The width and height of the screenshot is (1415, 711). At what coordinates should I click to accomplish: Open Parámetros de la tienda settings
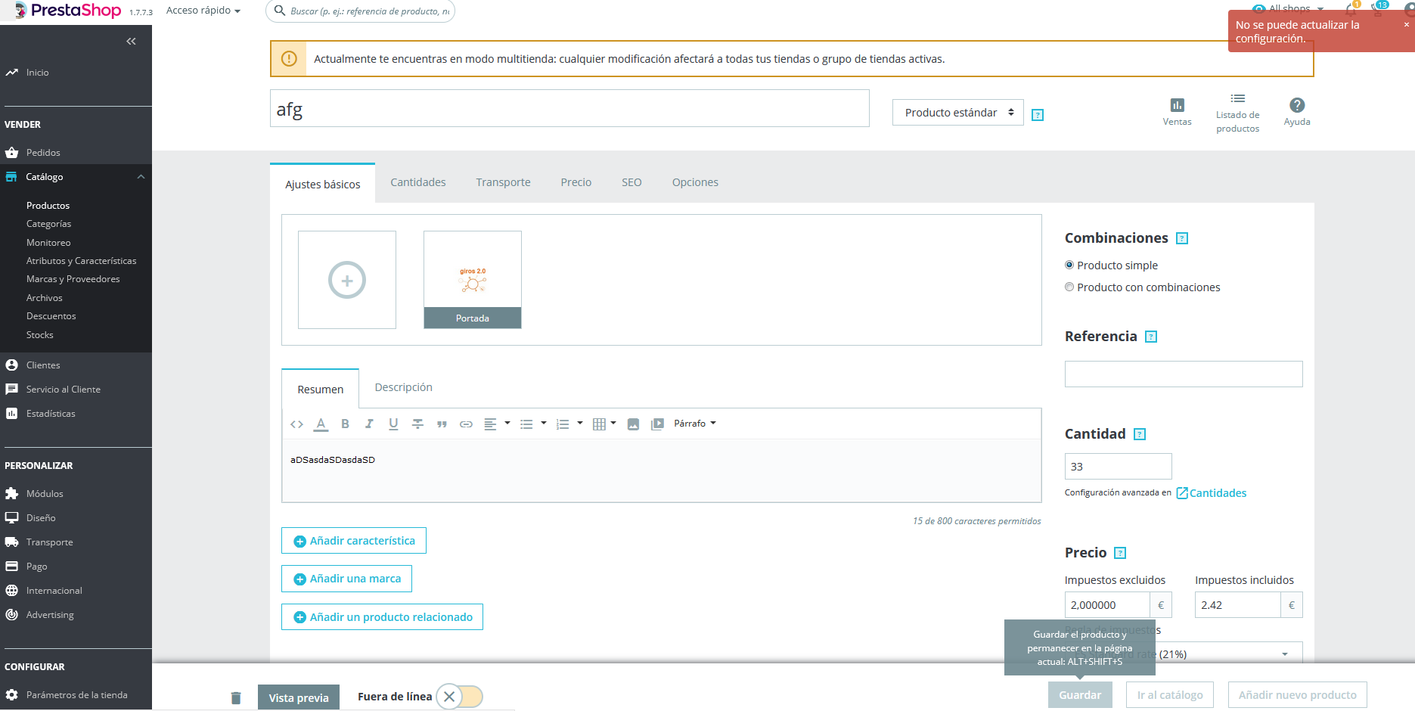[x=76, y=695]
